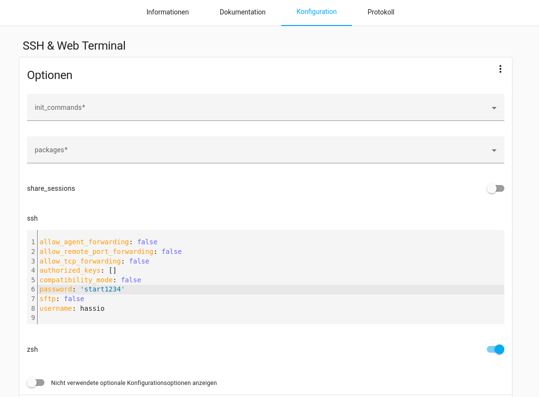
Task: Click the allow_tcp_forwarding line in editor
Action: 80,261
